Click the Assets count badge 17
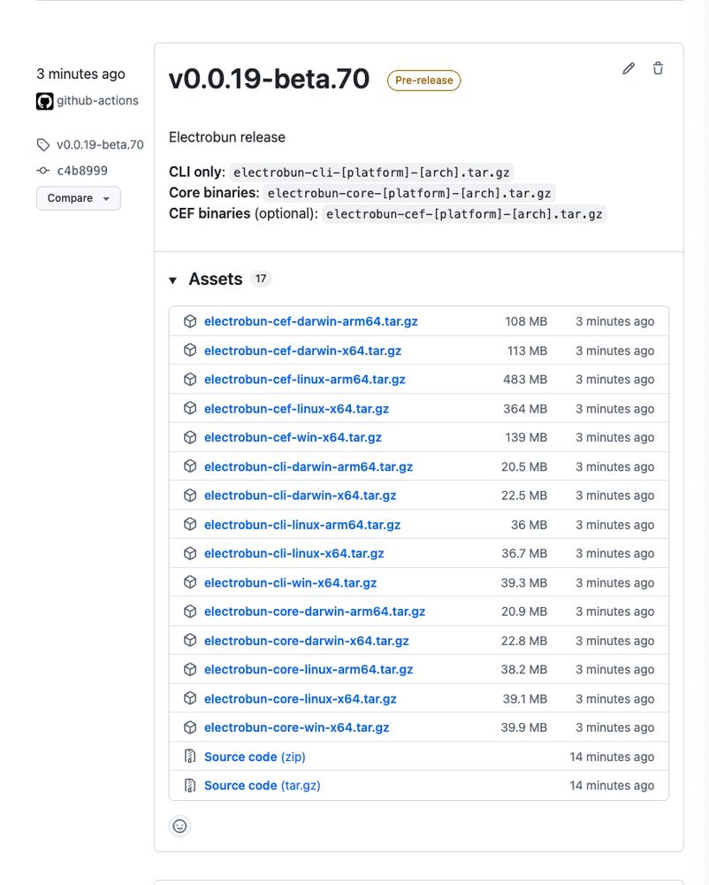709x885 pixels. tap(261, 279)
